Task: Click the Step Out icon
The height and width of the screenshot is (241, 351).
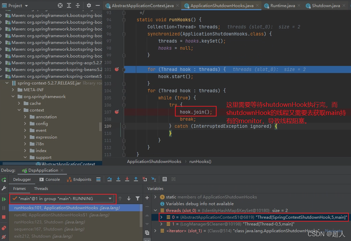Action: [x=136, y=179]
